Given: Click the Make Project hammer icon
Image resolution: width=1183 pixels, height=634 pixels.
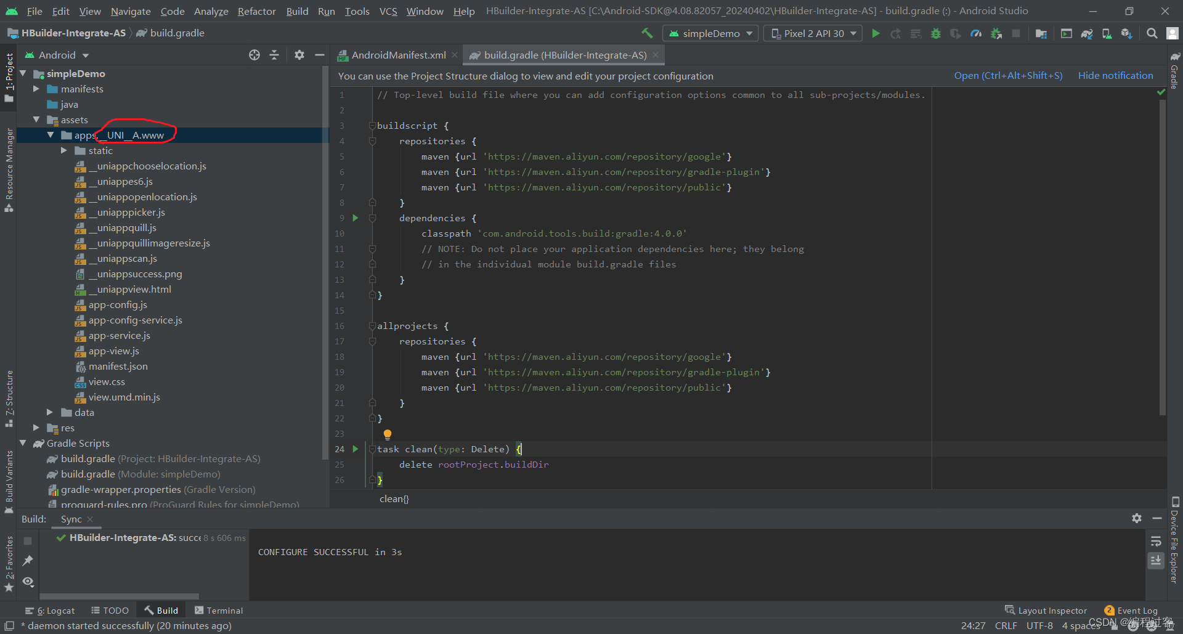Looking at the screenshot, I should click(x=647, y=33).
